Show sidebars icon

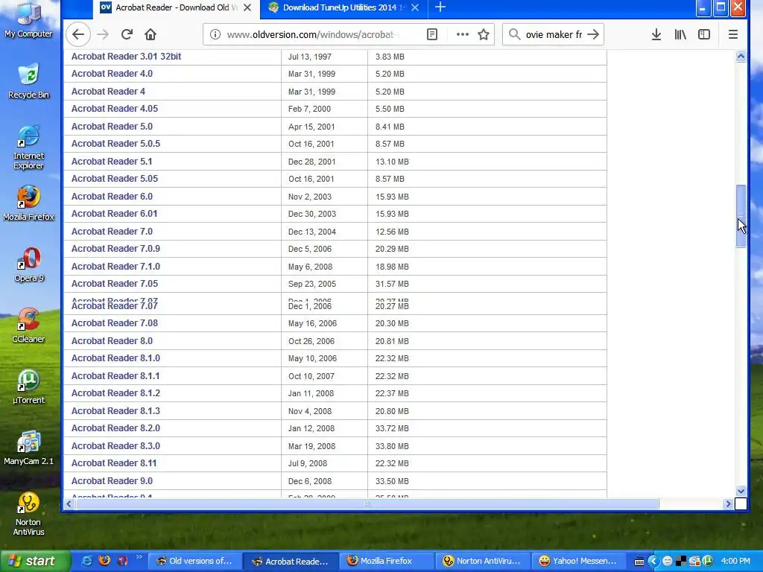click(x=703, y=34)
